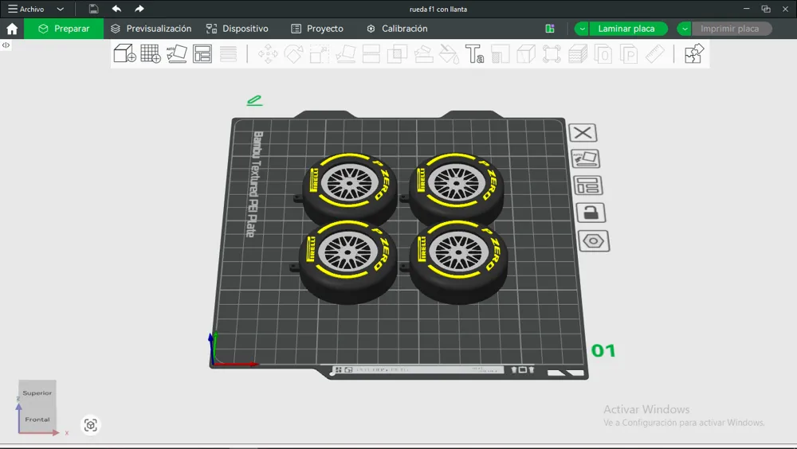
Task: Click the stacked layers tool icon
Action: 578,54
